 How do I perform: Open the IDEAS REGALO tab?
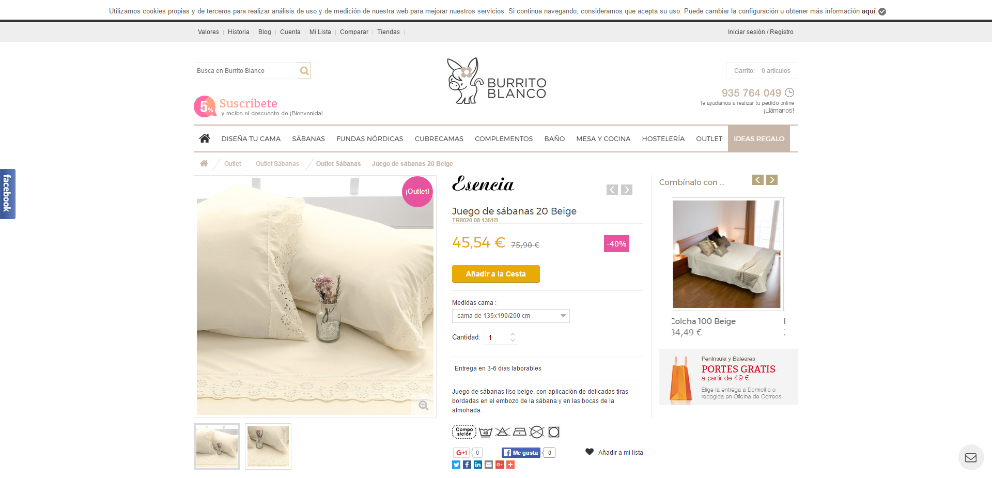pos(759,138)
